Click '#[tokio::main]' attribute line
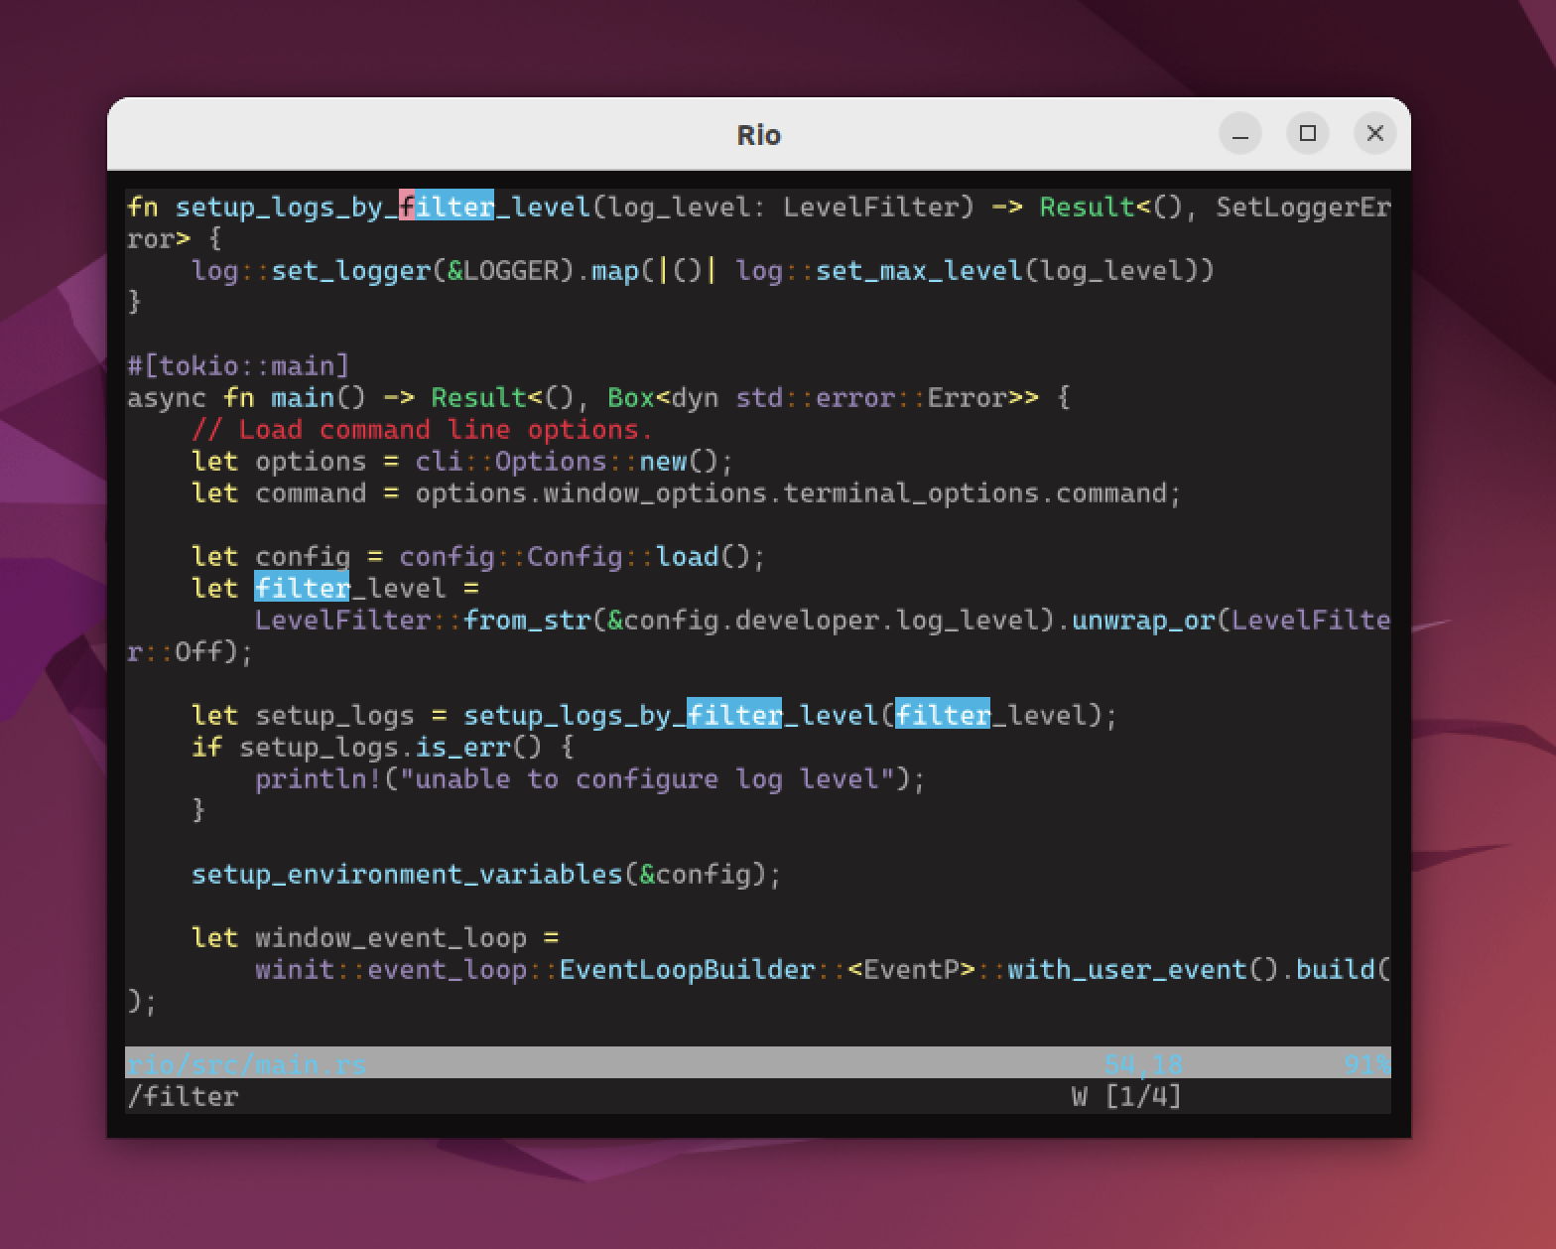 [238, 365]
